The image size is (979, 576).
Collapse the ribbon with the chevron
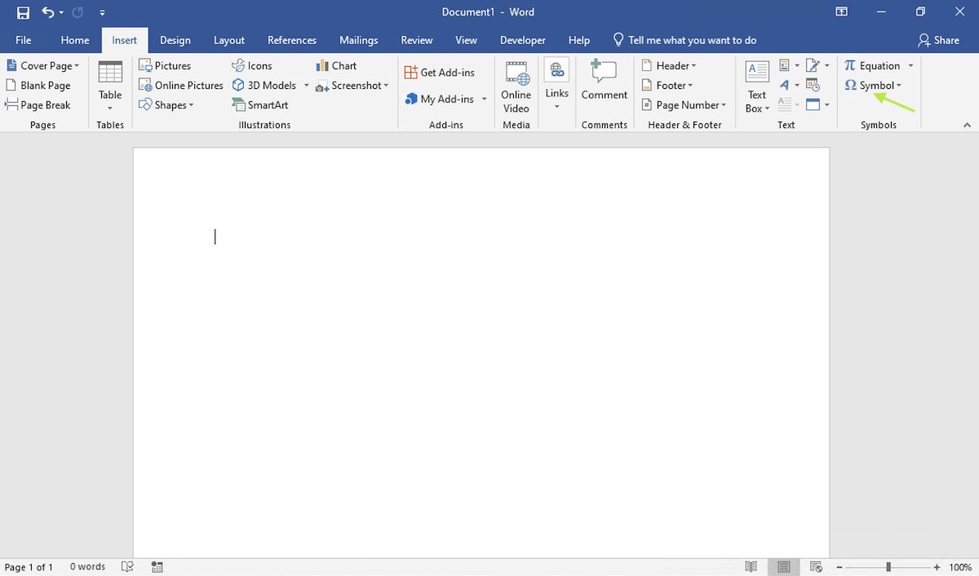coord(968,124)
